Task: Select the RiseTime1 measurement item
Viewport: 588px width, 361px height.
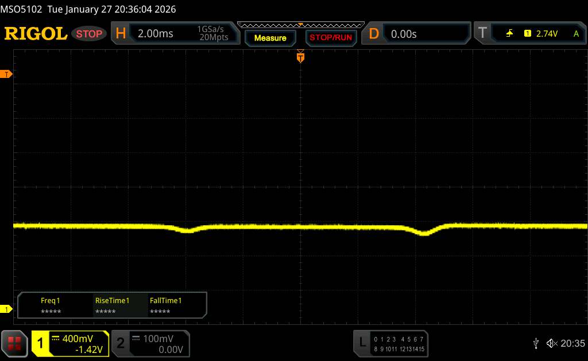Action: (x=112, y=305)
